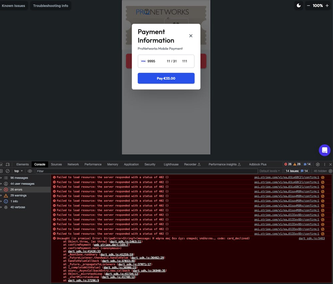The image size is (333, 284).
Task: Click the triangle icon beside 29 warnings
Action: (6, 196)
